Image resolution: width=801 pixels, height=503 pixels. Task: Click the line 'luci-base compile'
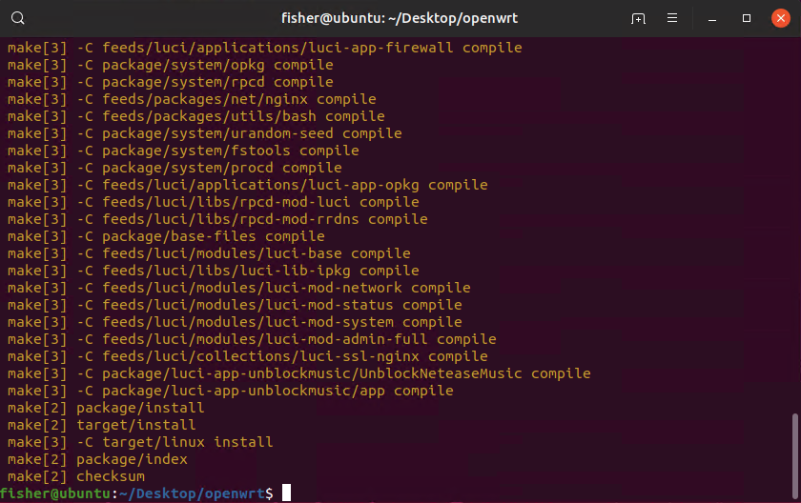(209, 253)
